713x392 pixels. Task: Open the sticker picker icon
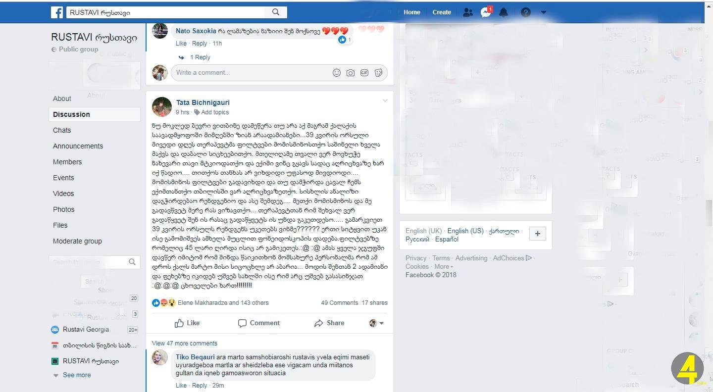pyautogui.click(x=378, y=73)
